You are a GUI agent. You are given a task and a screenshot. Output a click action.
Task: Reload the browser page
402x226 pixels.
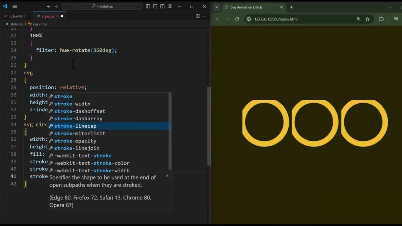coord(237,19)
